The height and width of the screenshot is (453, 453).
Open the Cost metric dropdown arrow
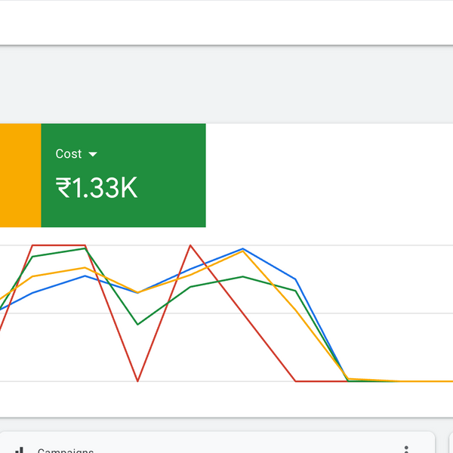pos(93,154)
